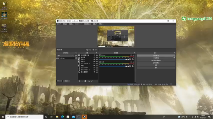This screenshot has height=119, width=213.
Task: Open 麦克风/Aux audio settings gear
Action: coord(133,59)
